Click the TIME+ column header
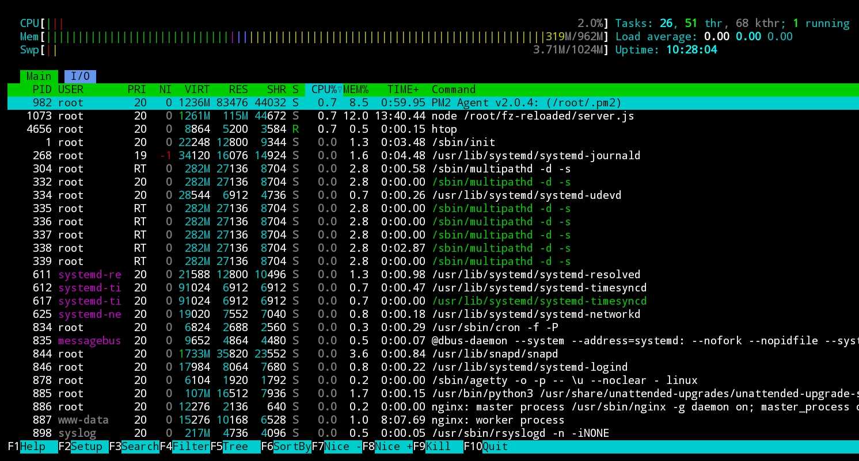859x461 pixels. (403, 90)
